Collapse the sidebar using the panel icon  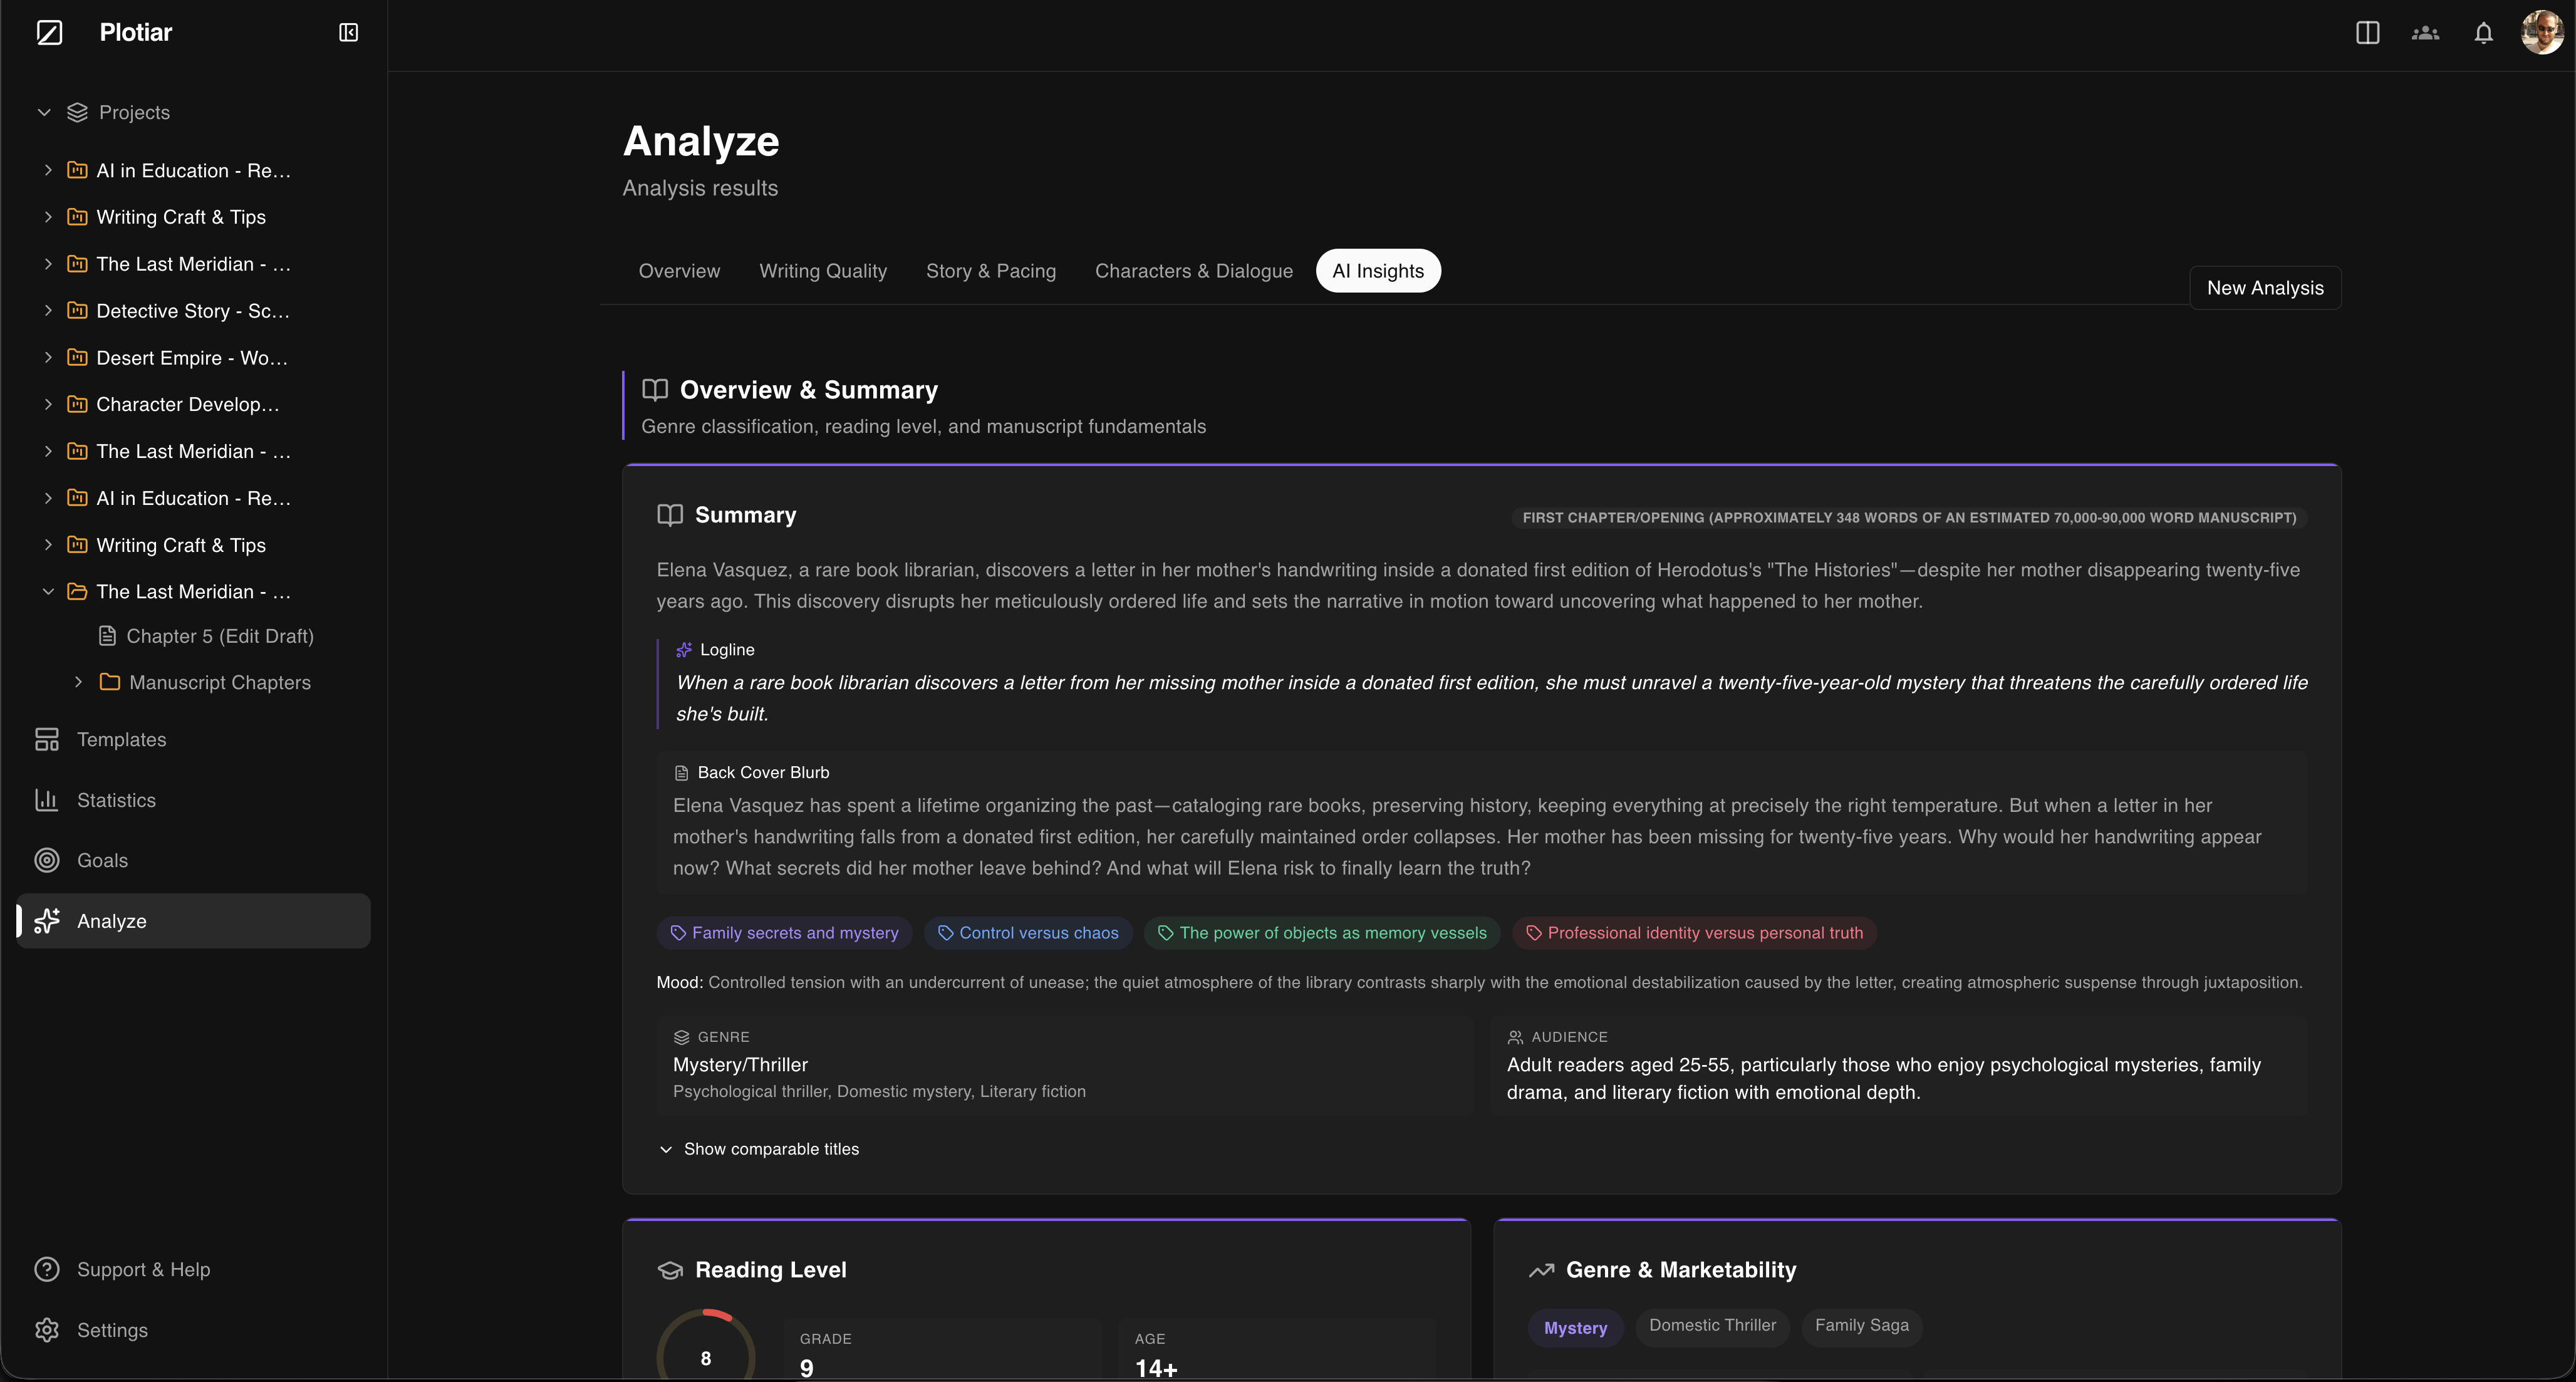pos(348,33)
